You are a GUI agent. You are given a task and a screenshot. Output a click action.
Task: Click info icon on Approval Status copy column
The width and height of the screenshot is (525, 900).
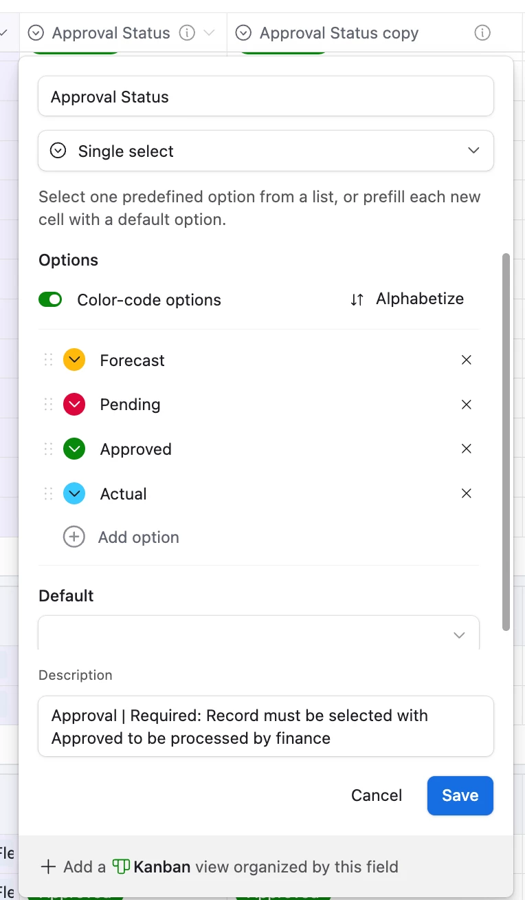482,33
